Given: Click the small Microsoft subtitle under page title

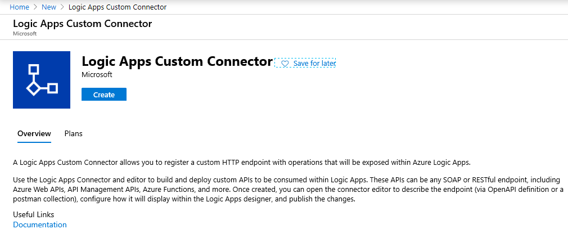Looking at the screenshot, I should pos(24,34).
